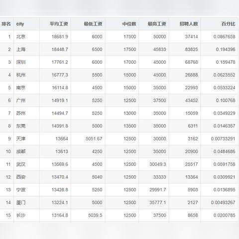239x239 pixels.
Task: Sort by the 最低工资 column header
Action: (93, 24)
